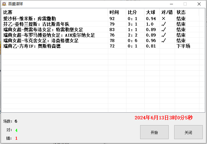Click time value 92 in 爱沙杯 row
Image resolution: width=207 pixels, height=144 pixels.
click(112, 19)
